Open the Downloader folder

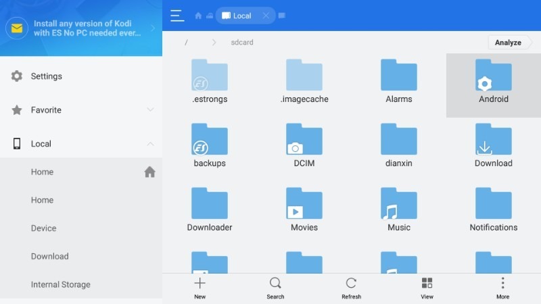(210, 210)
